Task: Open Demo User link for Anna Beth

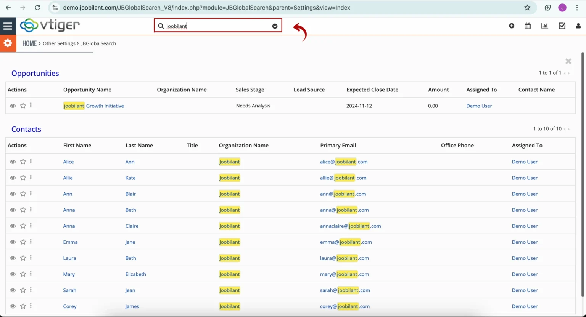Action: pos(525,210)
